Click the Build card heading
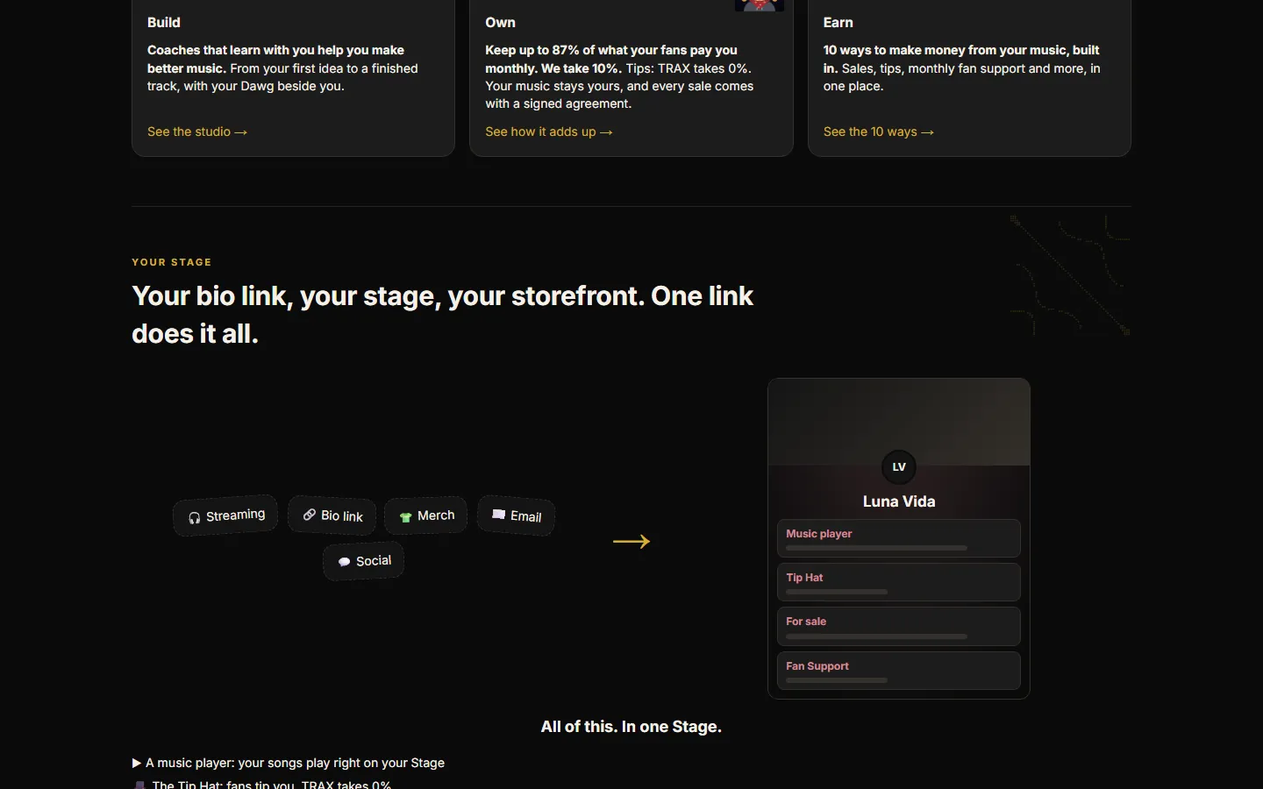This screenshot has width=1263, height=789. point(164,23)
